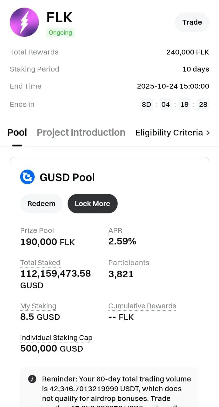This screenshot has width=219, height=407.
Task: Click the Individual Staking Cap label
Action: pyautogui.click(x=56, y=338)
